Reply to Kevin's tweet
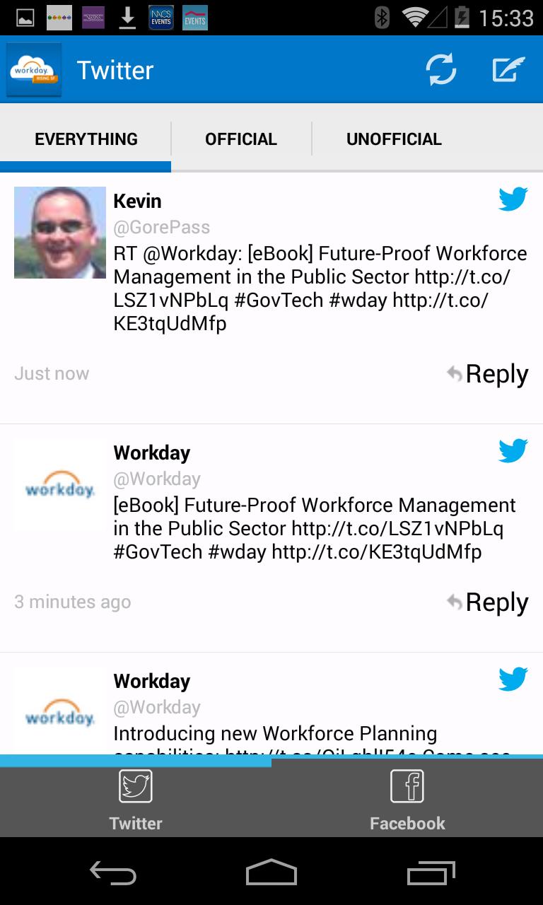The width and height of the screenshot is (543, 905). pyautogui.click(x=487, y=374)
